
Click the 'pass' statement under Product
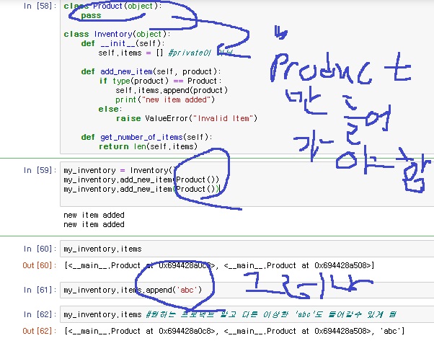tap(91, 16)
